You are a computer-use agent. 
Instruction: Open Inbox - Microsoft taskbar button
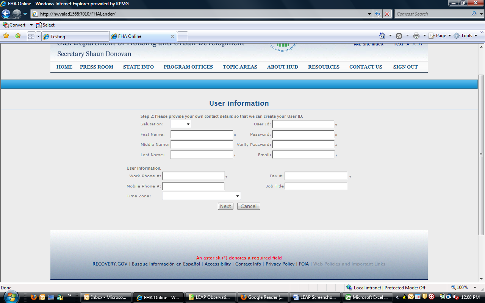[x=106, y=297]
